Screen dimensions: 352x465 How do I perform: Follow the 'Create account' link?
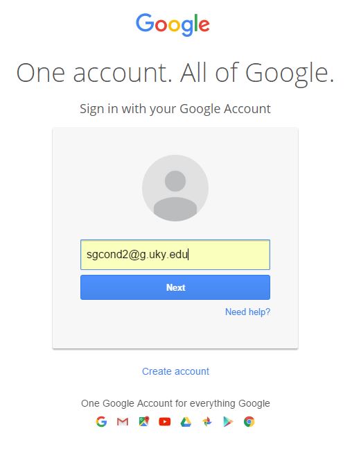coord(175,371)
